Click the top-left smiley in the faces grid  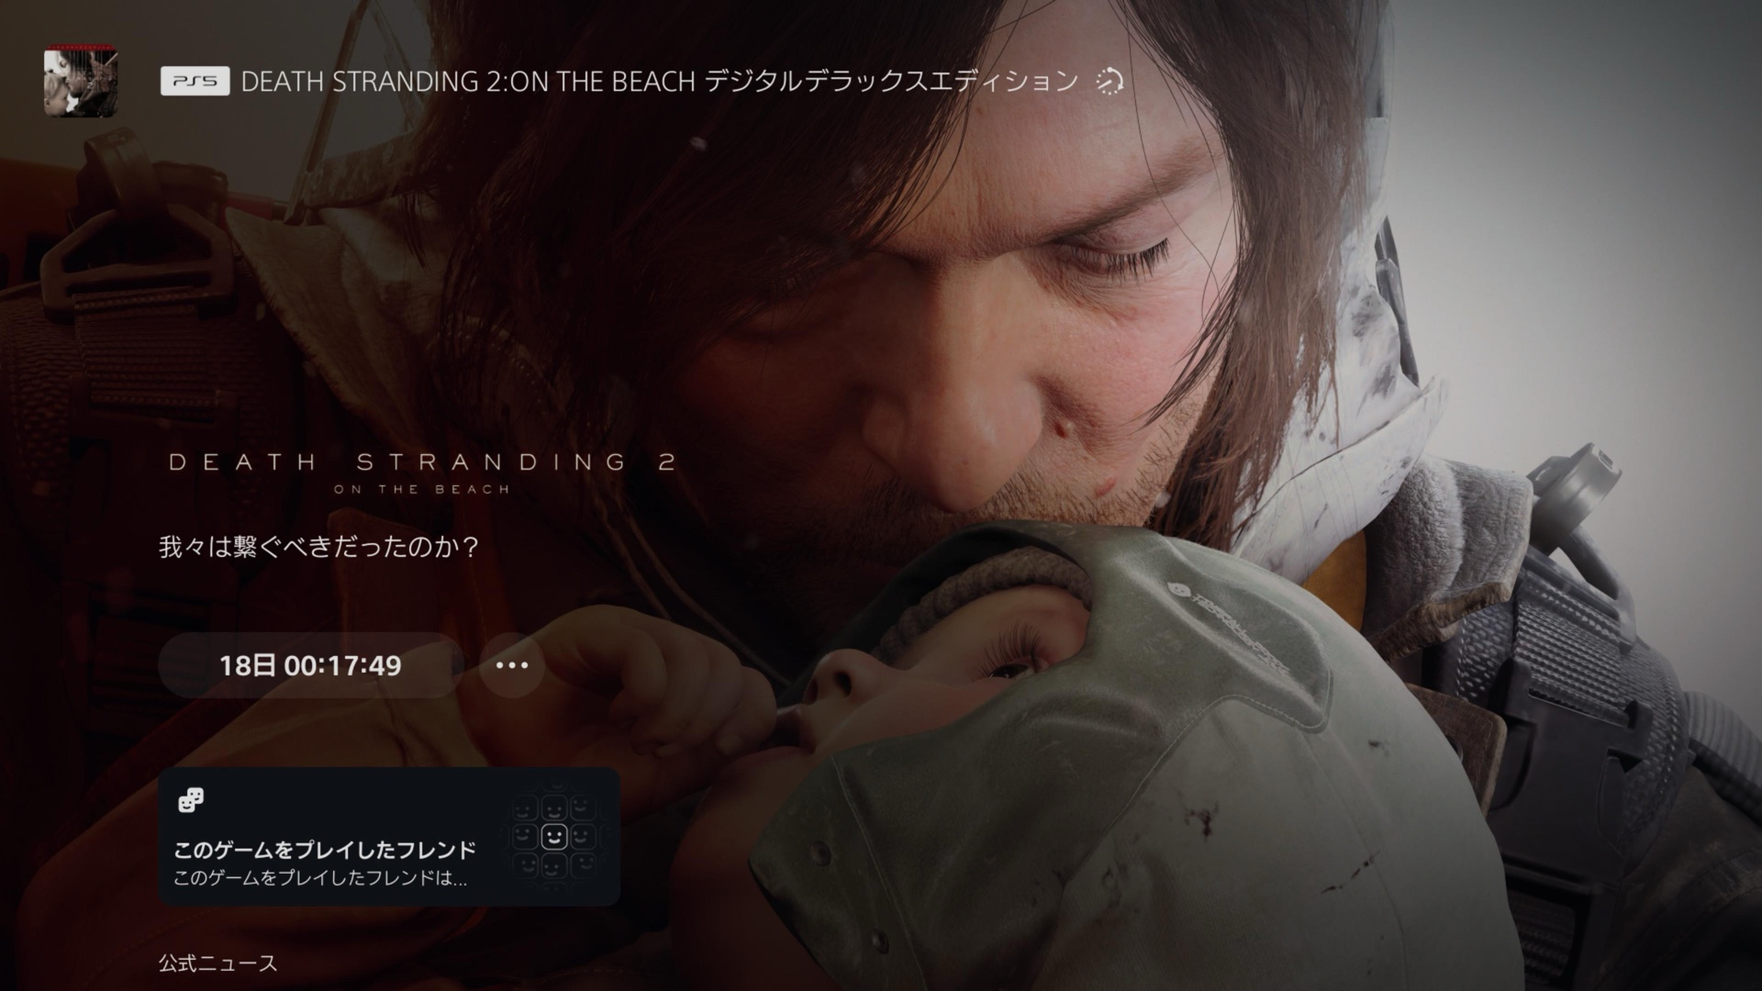coord(525,807)
